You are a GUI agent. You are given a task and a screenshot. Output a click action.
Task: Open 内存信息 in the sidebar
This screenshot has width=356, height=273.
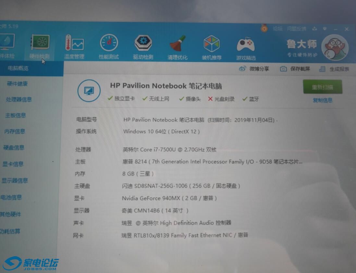tap(15, 131)
